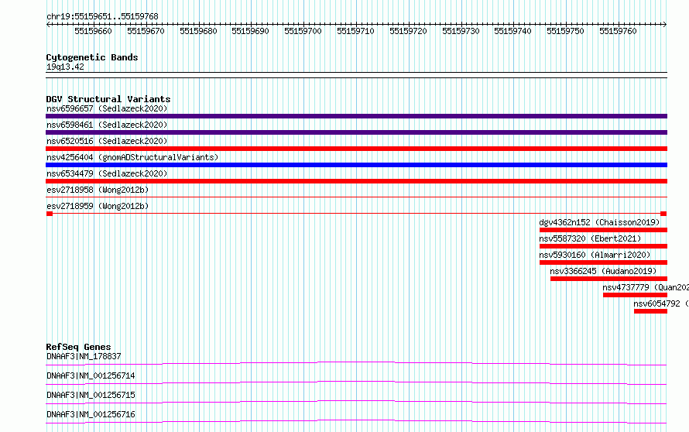Click the DGV Structural Variants track title

(x=108, y=99)
